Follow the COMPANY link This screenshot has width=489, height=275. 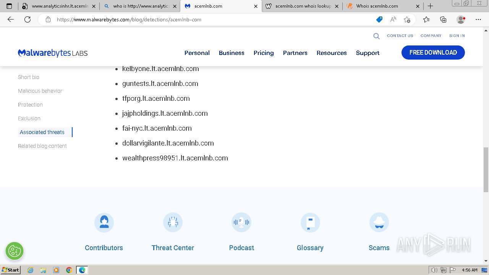(x=431, y=36)
